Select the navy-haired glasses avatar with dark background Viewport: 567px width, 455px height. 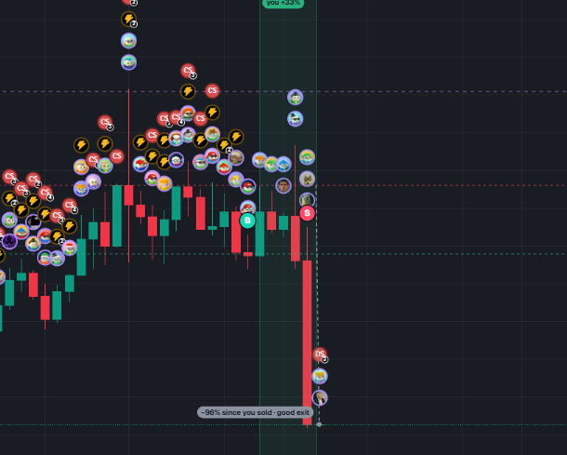(176, 160)
